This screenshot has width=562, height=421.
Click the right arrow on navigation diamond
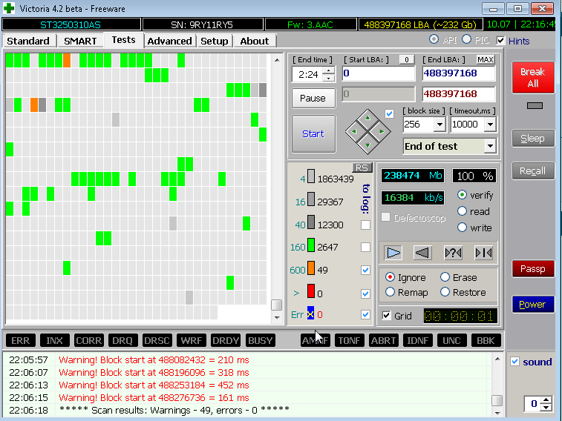(382, 132)
